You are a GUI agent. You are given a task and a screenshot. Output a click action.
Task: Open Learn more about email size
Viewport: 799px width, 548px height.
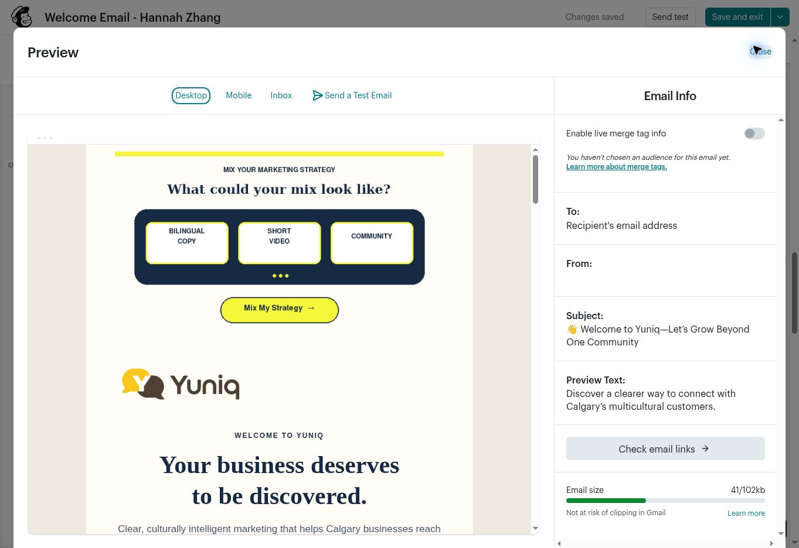(x=746, y=513)
